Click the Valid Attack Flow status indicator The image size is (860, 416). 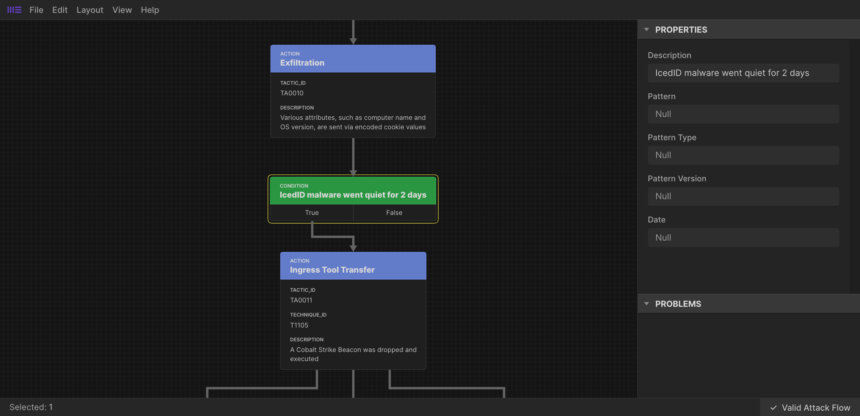click(809, 407)
